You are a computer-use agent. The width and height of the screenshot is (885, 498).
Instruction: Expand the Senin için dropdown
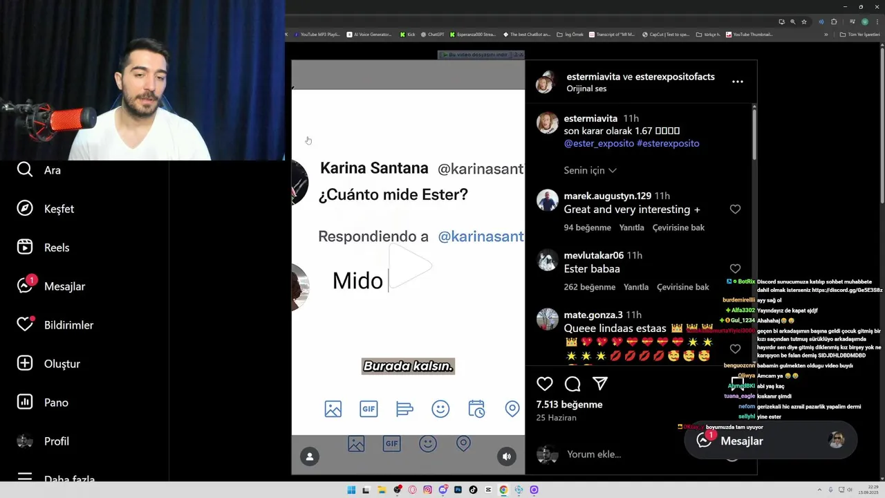click(x=590, y=170)
